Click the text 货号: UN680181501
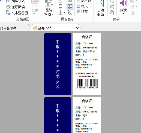The height and width of the screenshot is (133, 141). 86,112
